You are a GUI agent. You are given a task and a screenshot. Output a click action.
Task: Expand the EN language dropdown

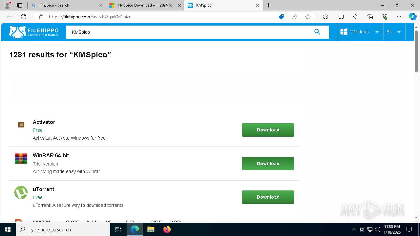tap(394, 32)
